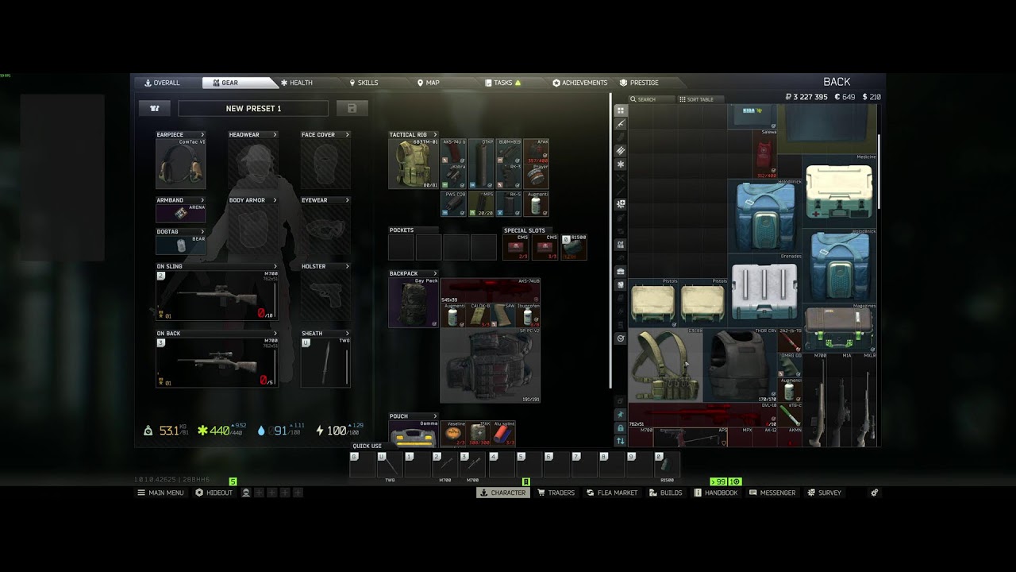Toggle the checkmark filter in stash sidebar

621,338
